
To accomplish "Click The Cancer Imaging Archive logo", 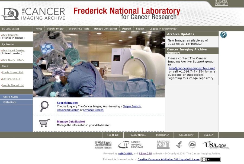I will tap(33, 14).
